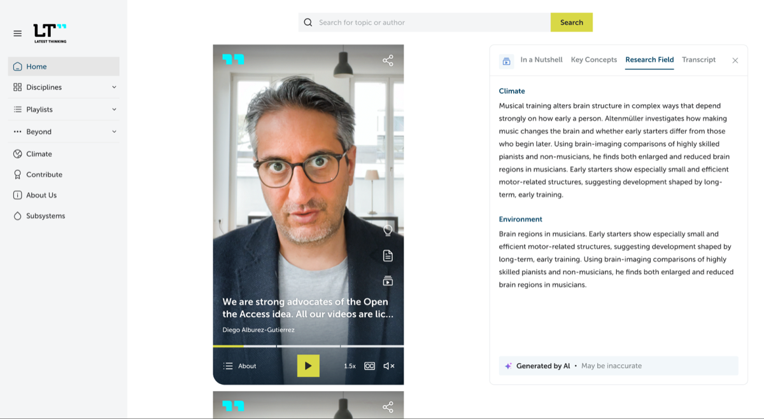Viewport: 764px width, 419px height.
Task: Go to Home in sidebar
Action: [x=64, y=66]
